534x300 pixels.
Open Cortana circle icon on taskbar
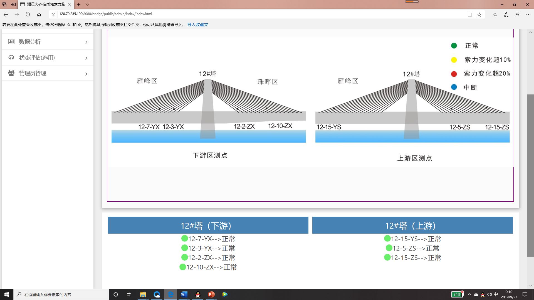116,294
